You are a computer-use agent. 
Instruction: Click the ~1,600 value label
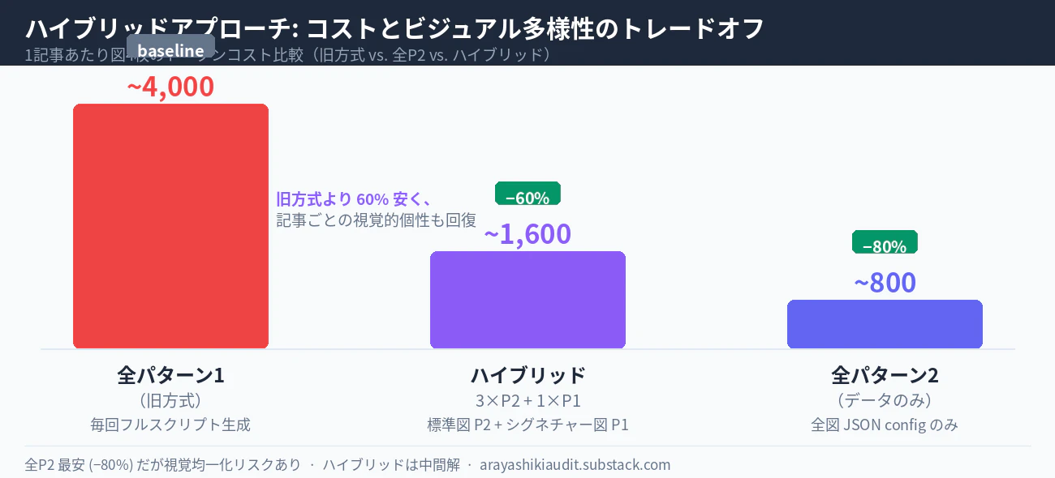[527, 234]
